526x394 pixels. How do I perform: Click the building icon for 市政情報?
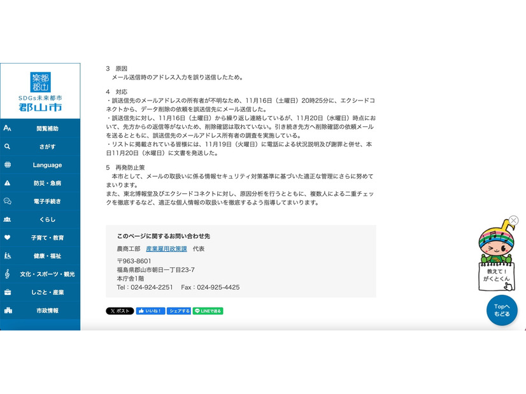tap(8, 311)
